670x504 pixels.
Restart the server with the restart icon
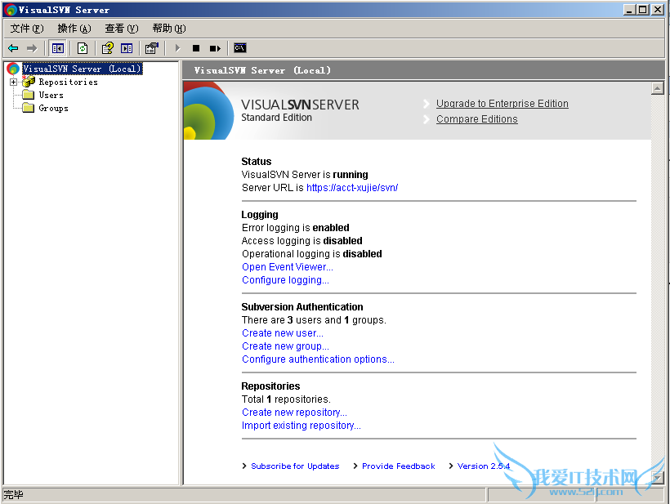pyautogui.click(x=215, y=48)
